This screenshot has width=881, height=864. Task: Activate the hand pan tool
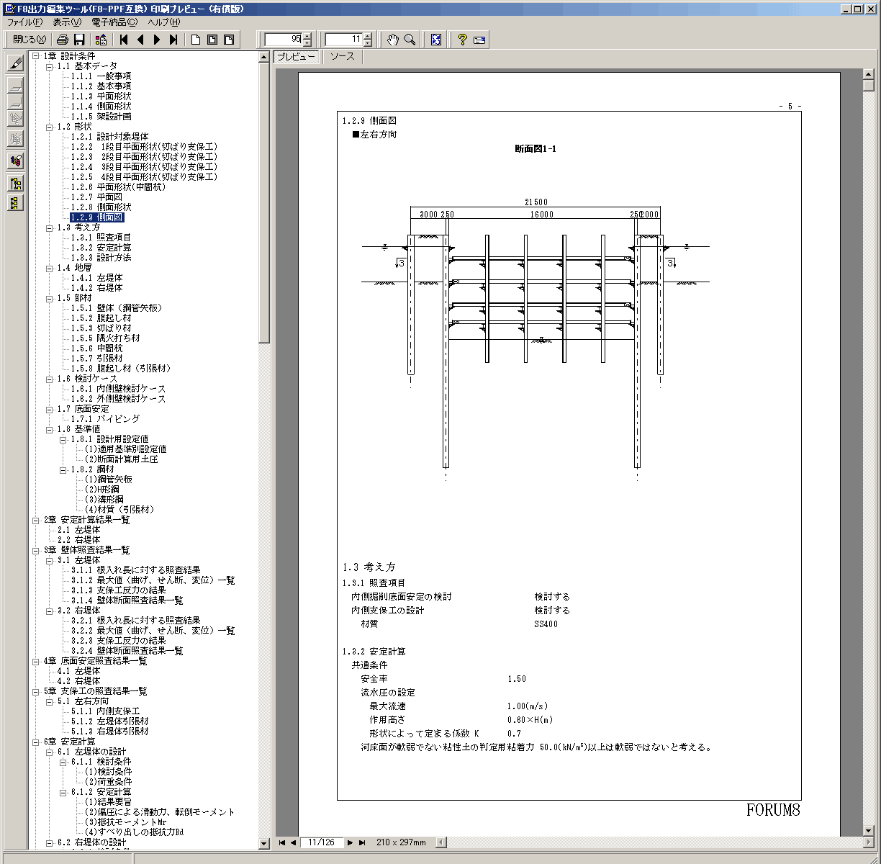(x=392, y=40)
